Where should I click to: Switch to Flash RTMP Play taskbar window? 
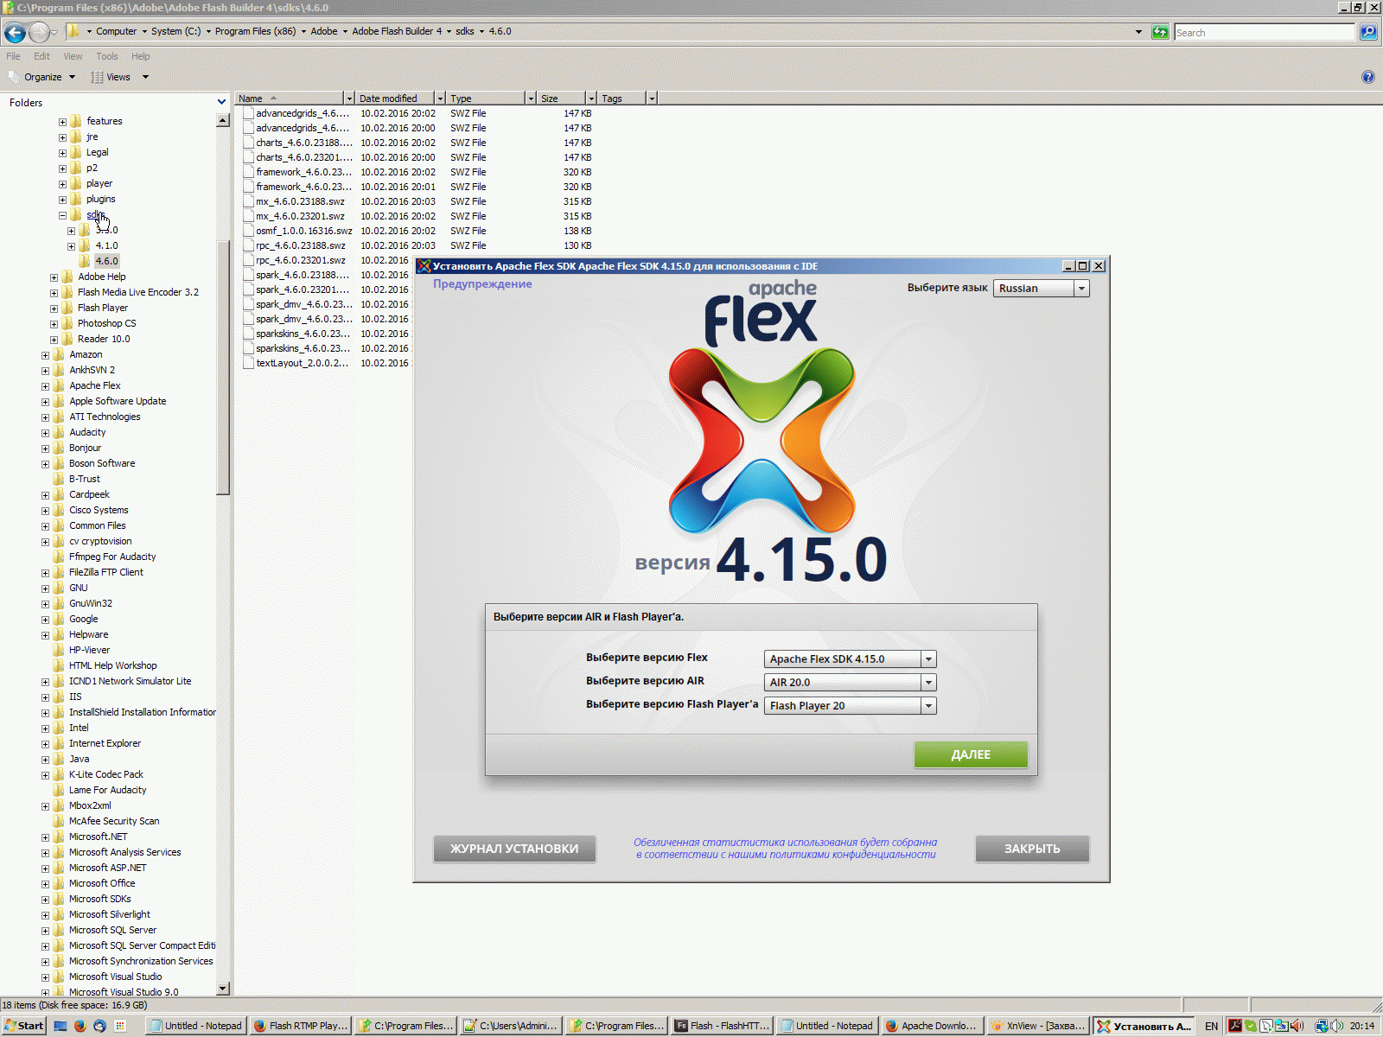300,1026
